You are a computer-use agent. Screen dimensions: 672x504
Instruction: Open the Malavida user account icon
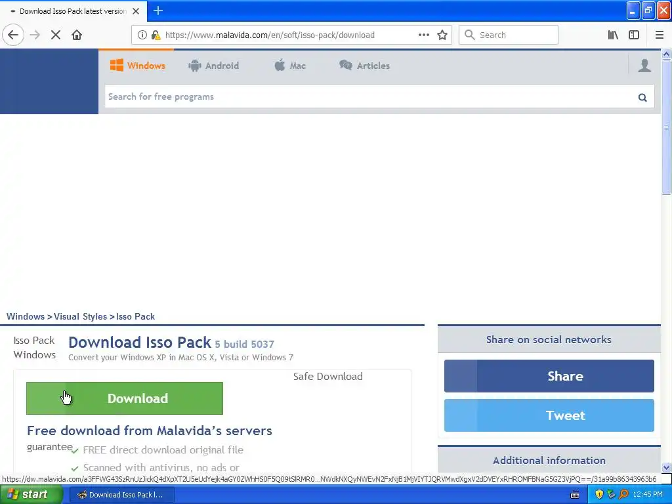[x=644, y=66]
